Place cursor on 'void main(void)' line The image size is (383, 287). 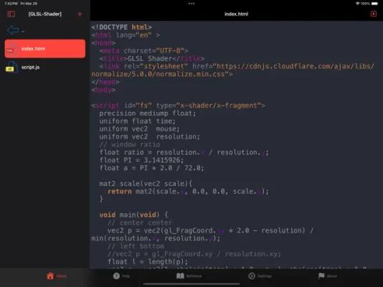(133, 215)
